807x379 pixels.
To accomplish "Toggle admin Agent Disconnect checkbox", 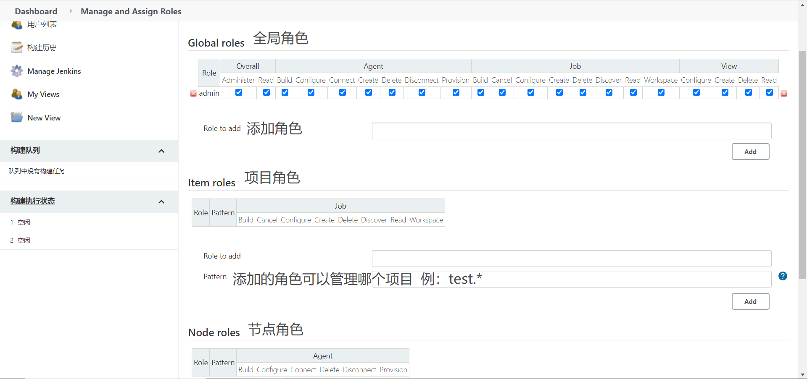I will (422, 92).
